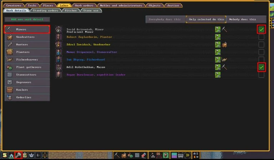The image size is (274, 160).
Task: Check Miners box for Momuz Stigazuzol
Action: pos(262,52)
